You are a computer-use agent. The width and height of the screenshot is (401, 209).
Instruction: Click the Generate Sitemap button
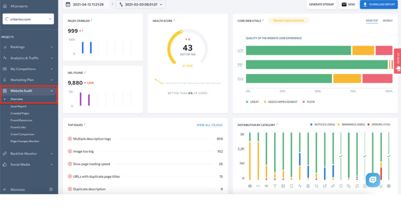321,4
